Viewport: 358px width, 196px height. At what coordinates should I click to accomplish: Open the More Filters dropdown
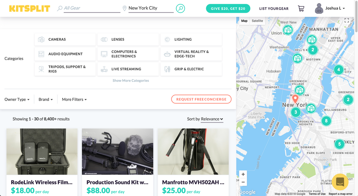click(74, 100)
